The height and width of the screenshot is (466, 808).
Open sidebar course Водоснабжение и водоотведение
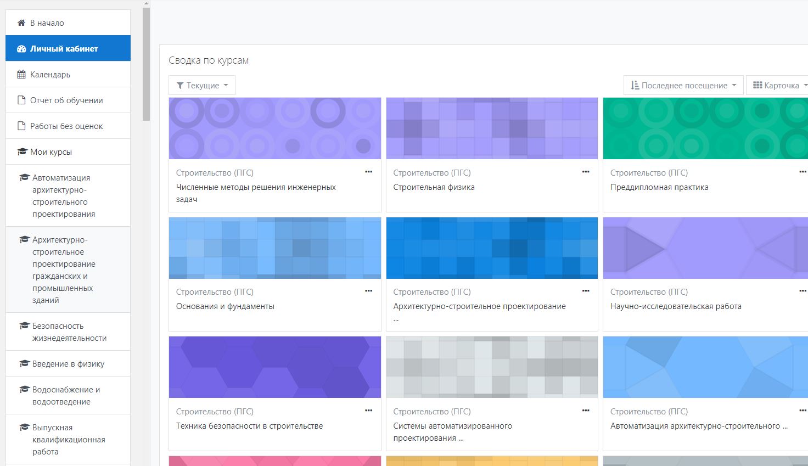68,396
